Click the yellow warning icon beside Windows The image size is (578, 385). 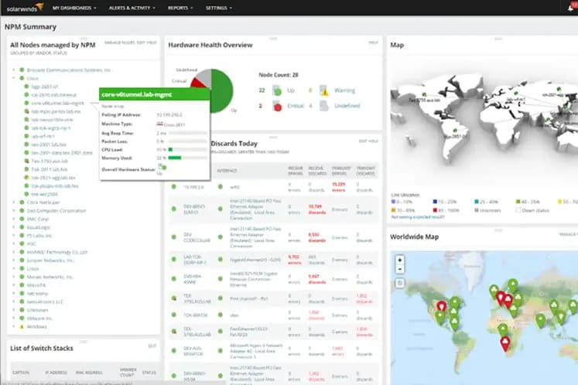pos(22,327)
